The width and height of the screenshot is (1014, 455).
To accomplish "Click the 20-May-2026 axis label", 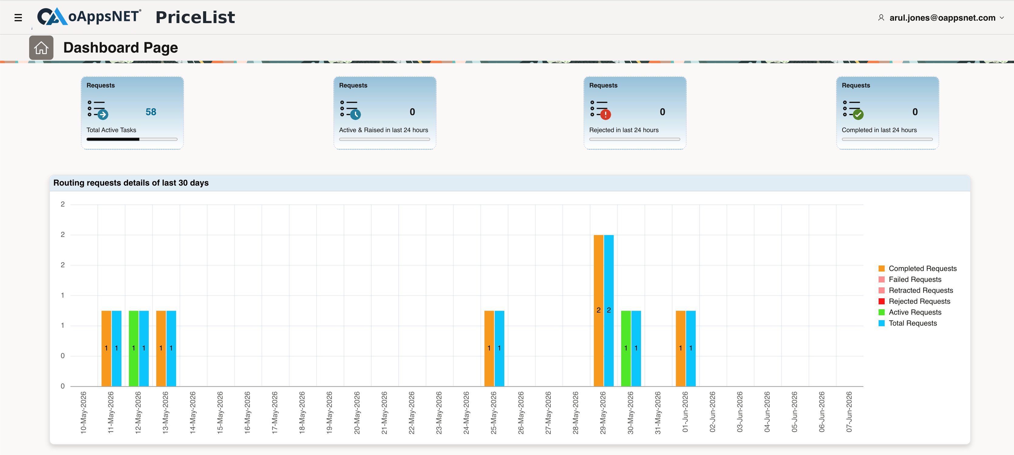I will (x=357, y=413).
